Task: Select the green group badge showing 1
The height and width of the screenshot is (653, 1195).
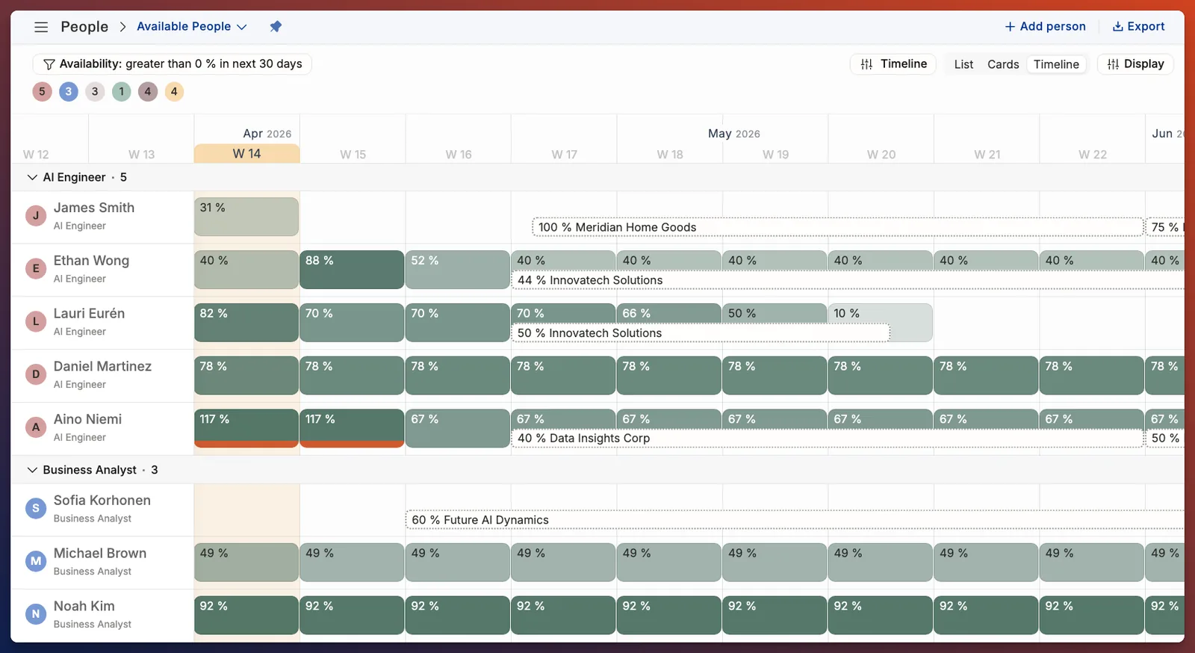Action: (122, 92)
